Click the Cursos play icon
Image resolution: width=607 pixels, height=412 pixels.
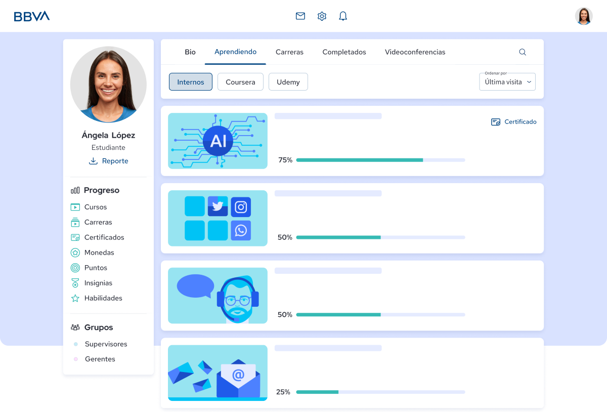click(75, 207)
